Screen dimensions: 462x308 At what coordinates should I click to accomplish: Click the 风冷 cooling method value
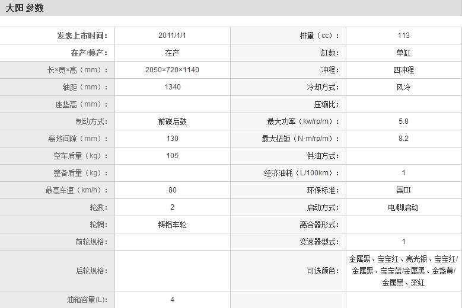pos(403,87)
